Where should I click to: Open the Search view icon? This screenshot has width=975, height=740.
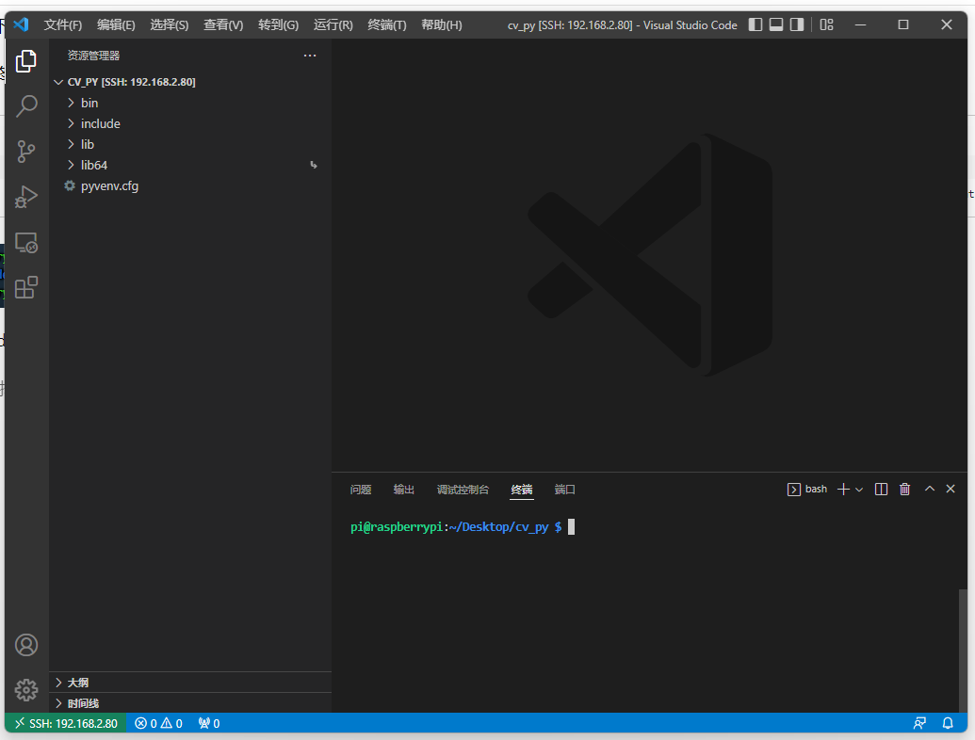coord(25,105)
